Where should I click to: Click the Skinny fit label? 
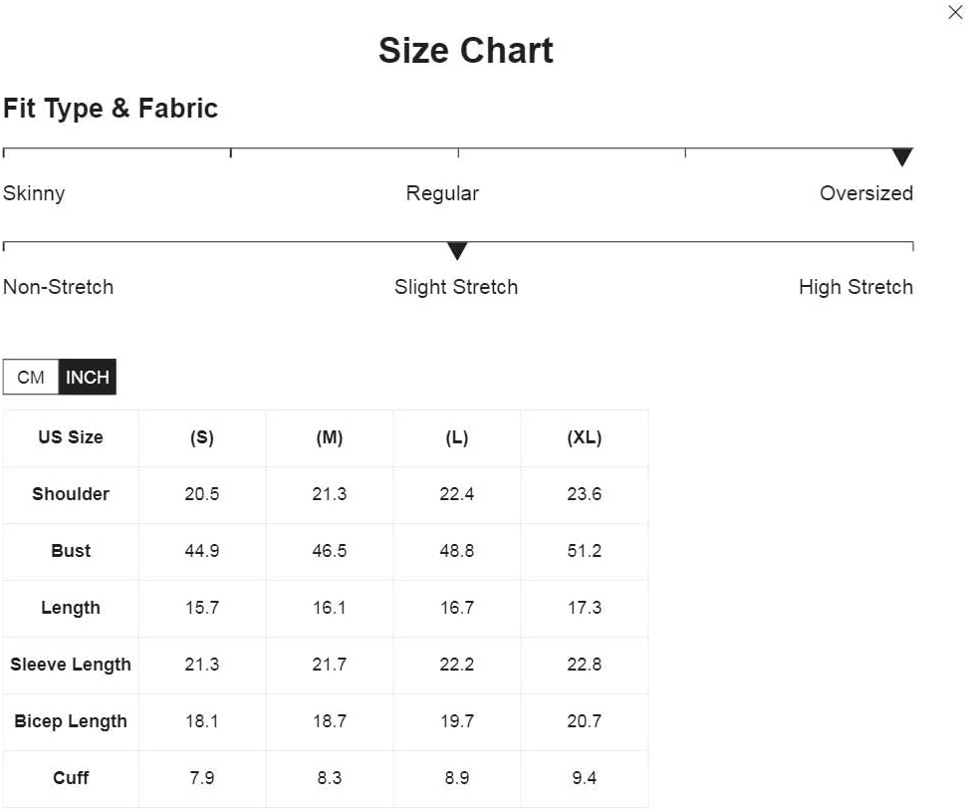34,193
